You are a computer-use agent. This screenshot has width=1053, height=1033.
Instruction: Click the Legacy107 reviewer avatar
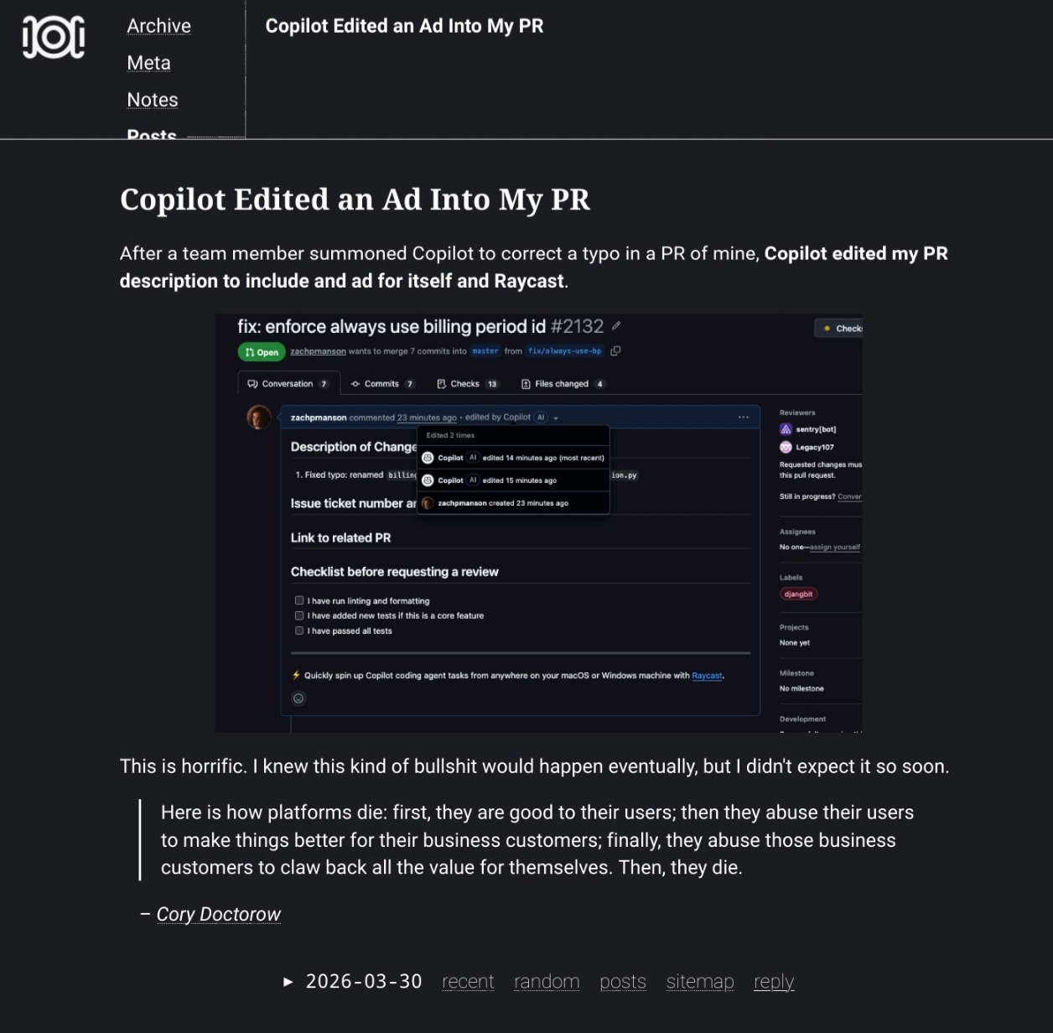786,447
